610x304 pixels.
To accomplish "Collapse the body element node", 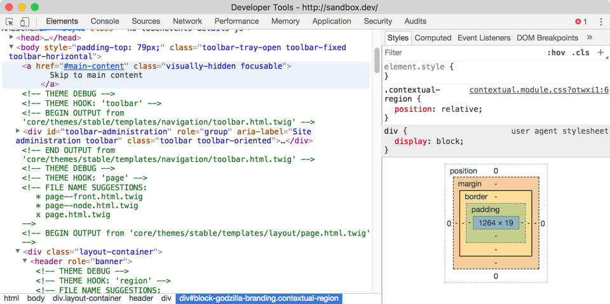I will [11, 47].
